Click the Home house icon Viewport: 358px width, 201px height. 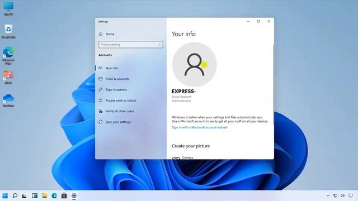tap(101, 33)
